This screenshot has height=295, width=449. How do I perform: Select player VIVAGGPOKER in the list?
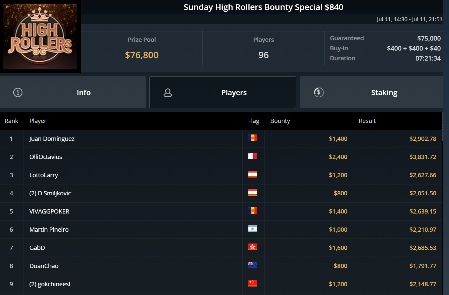tap(49, 211)
